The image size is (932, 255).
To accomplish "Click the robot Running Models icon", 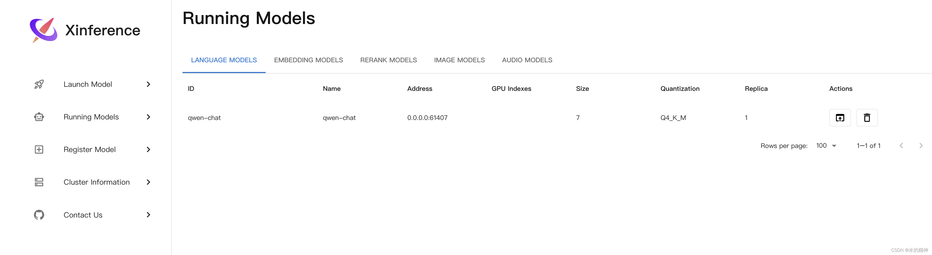I will click(x=39, y=117).
